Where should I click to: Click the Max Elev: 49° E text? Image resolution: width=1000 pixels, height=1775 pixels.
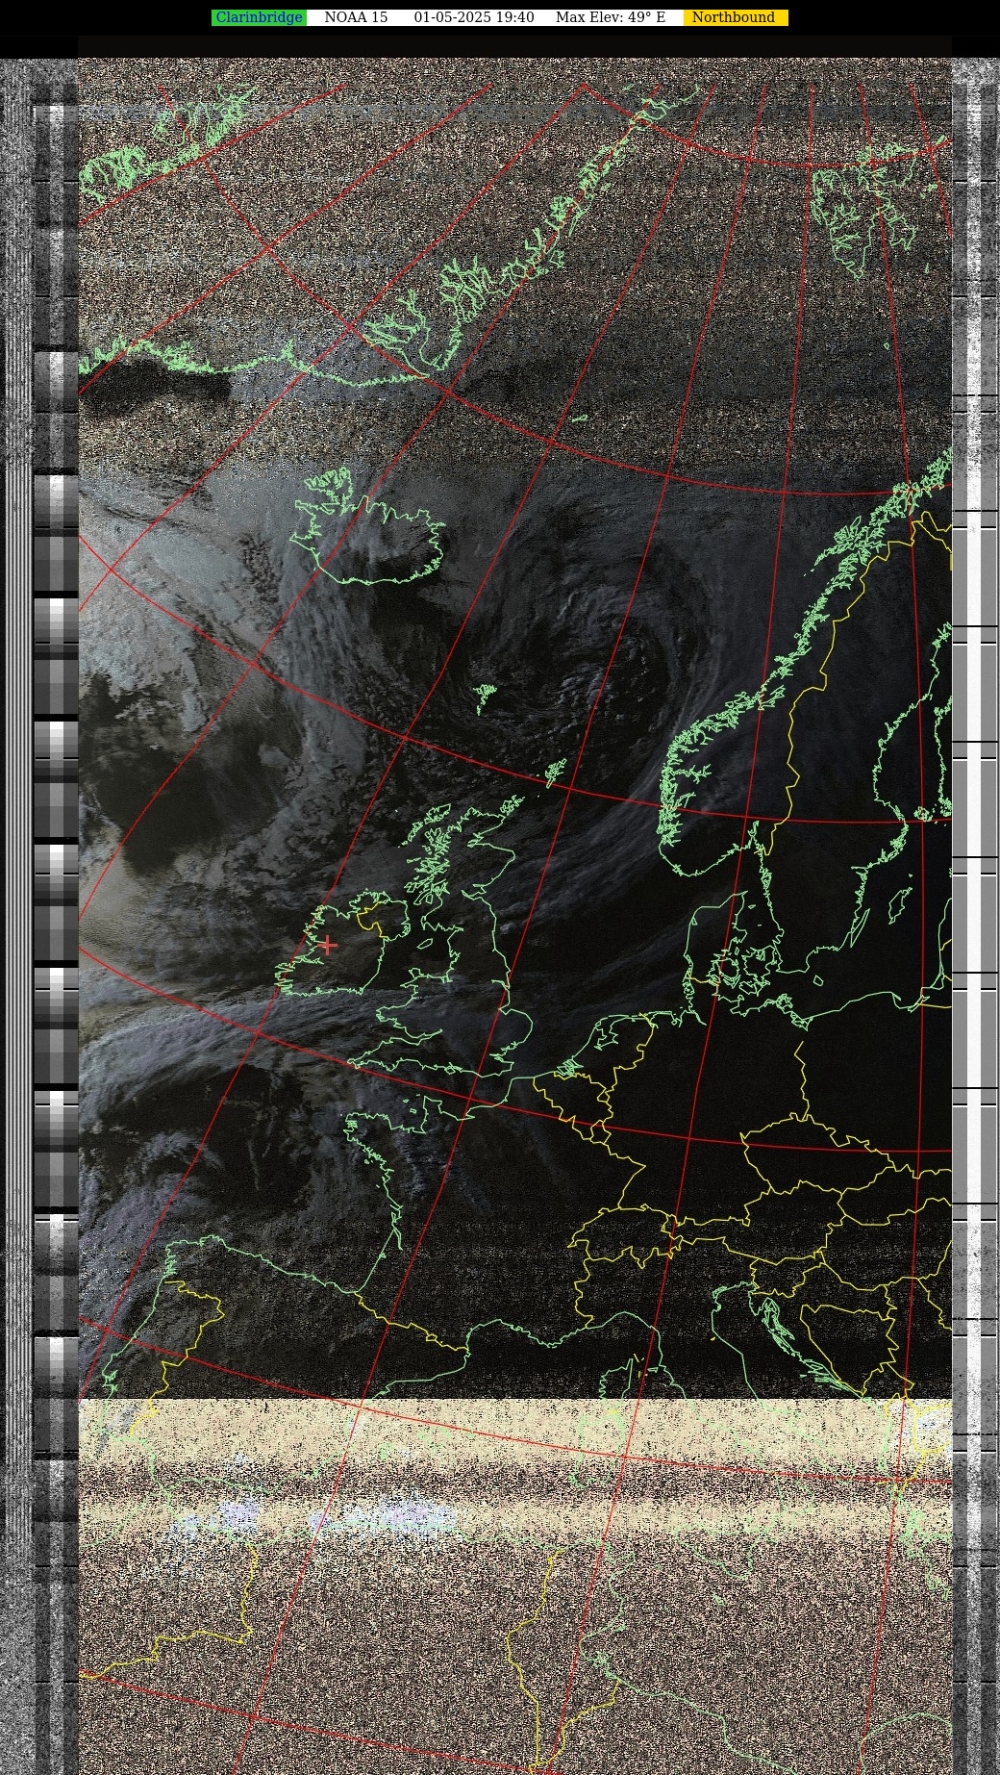[611, 17]
